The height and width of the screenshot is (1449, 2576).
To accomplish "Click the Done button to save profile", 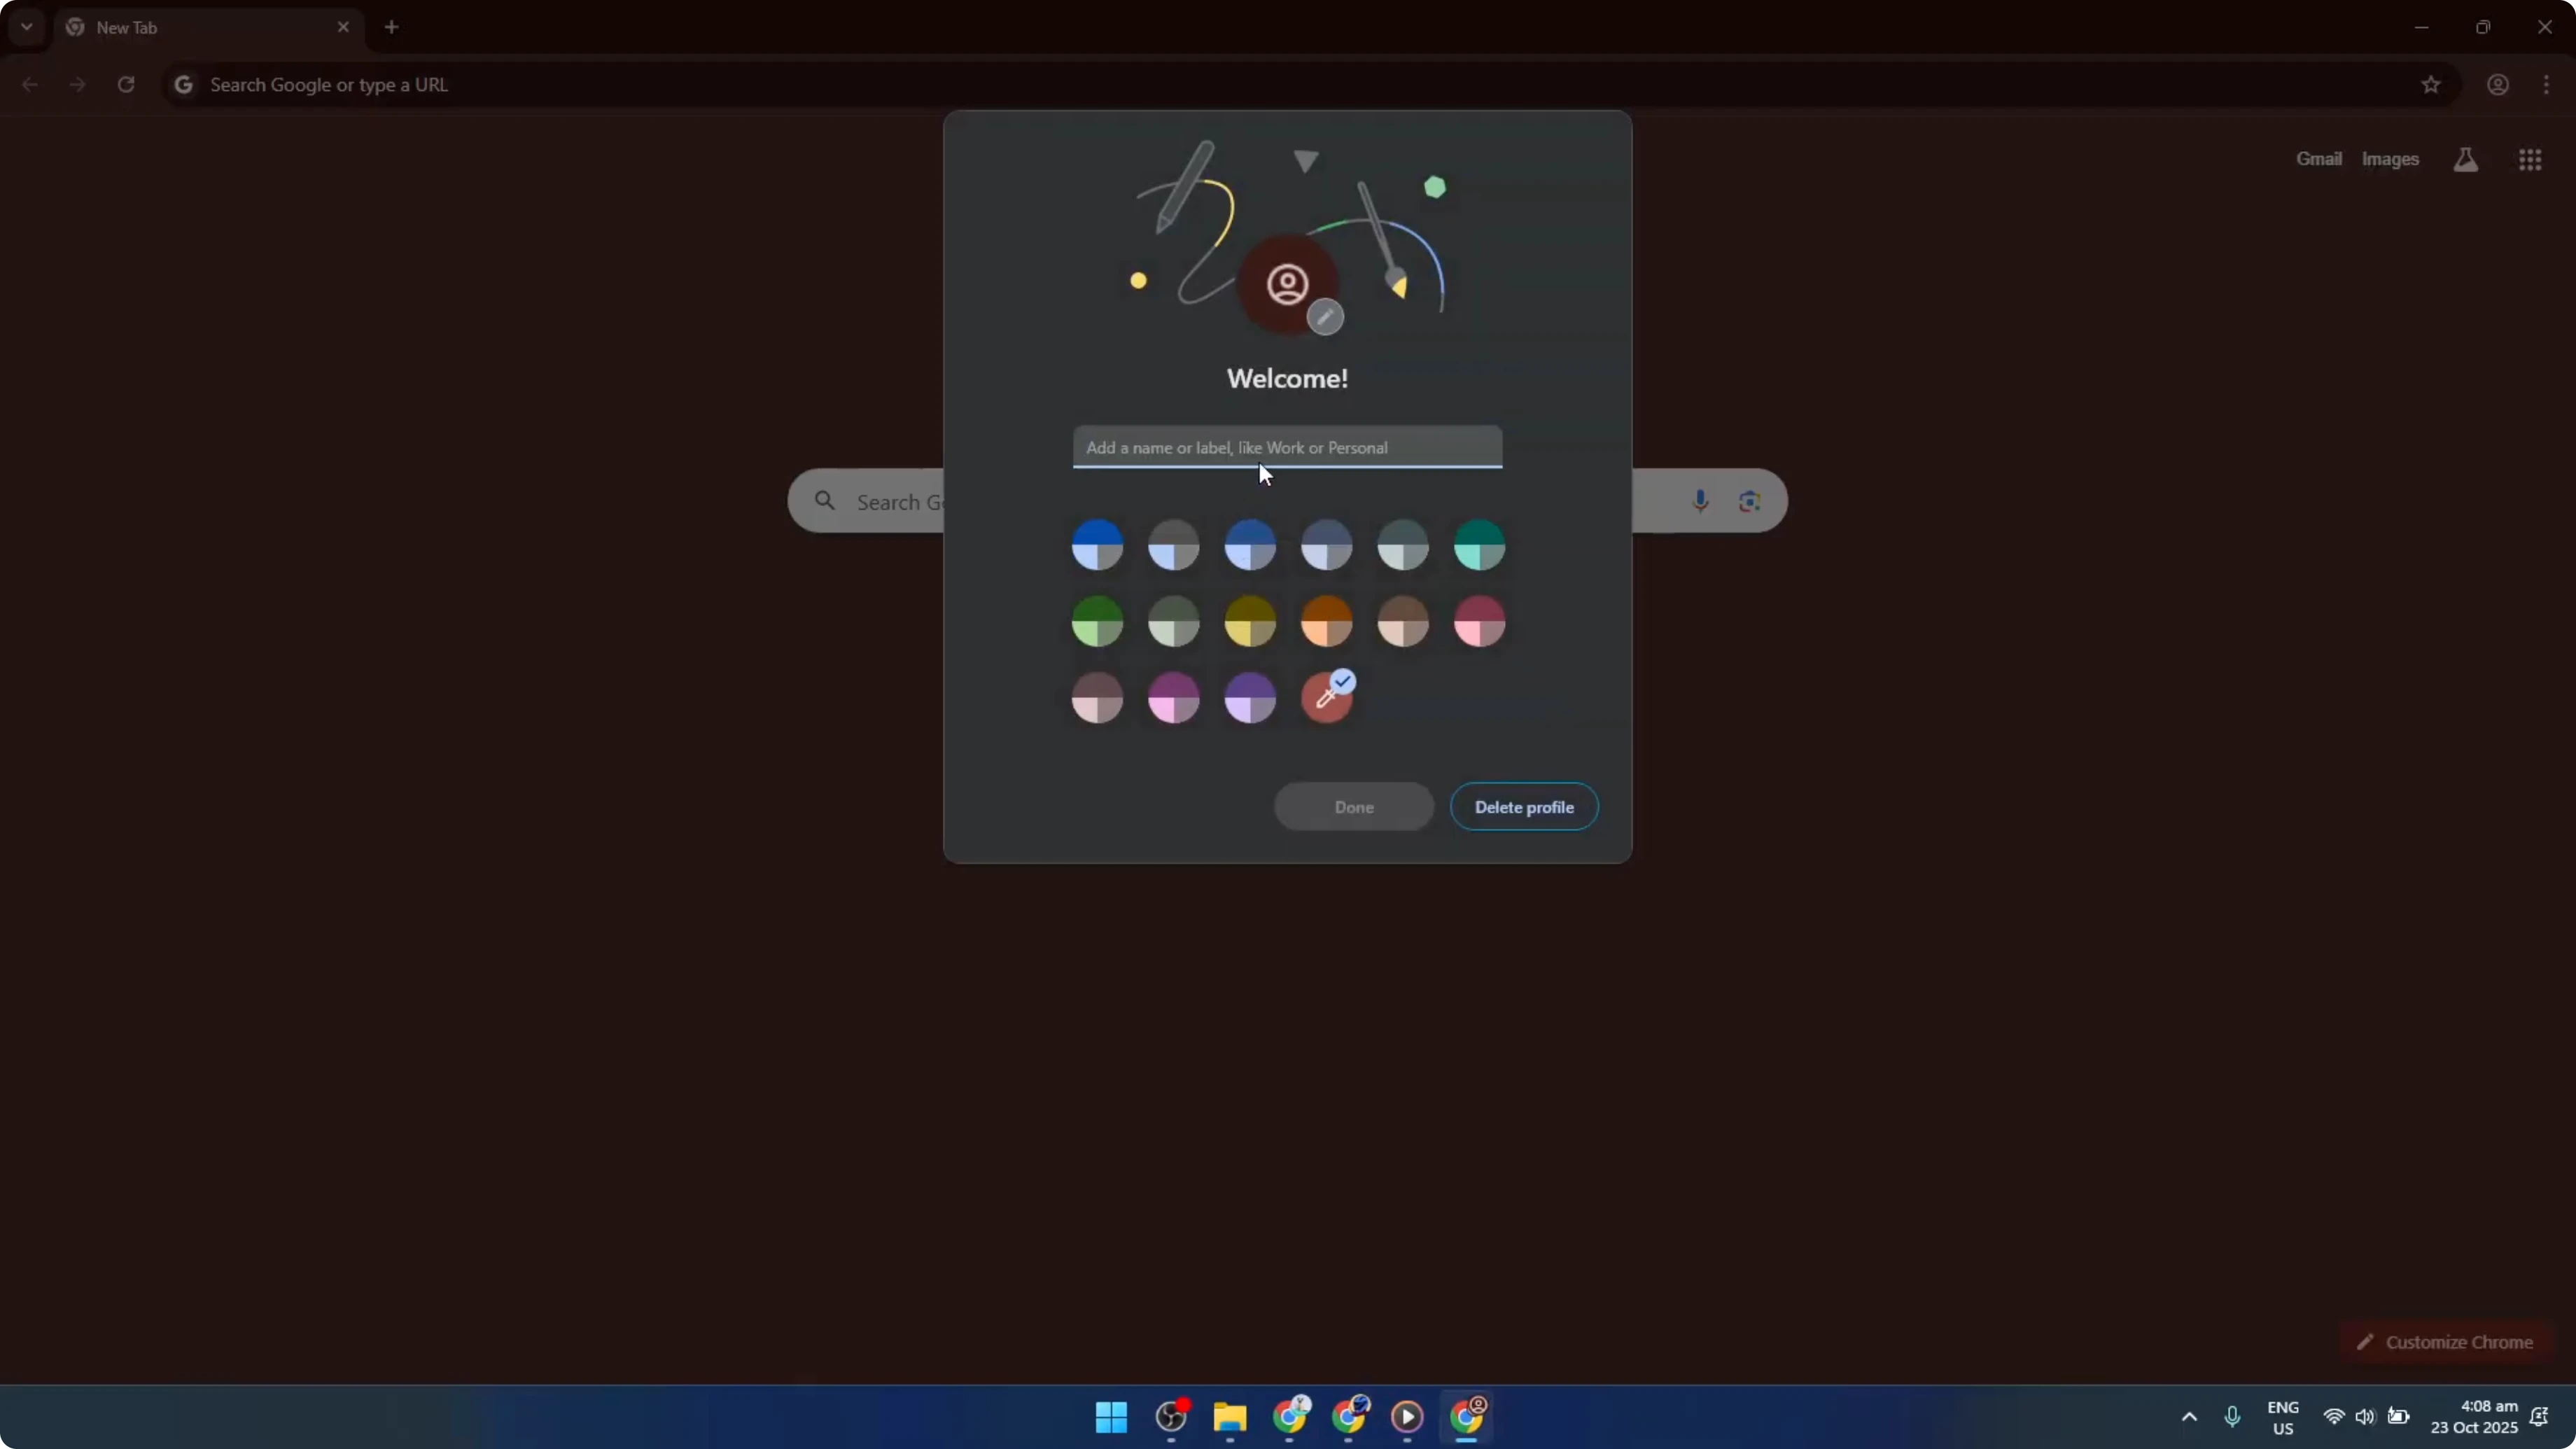I will pos(1353,807).
